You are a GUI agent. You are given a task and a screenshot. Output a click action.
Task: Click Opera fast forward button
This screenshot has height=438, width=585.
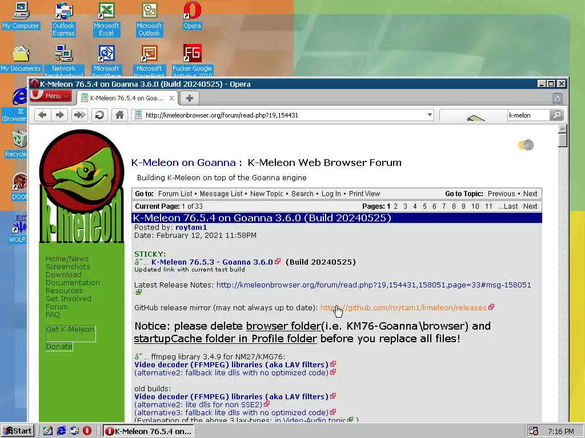tap(79, 115)
